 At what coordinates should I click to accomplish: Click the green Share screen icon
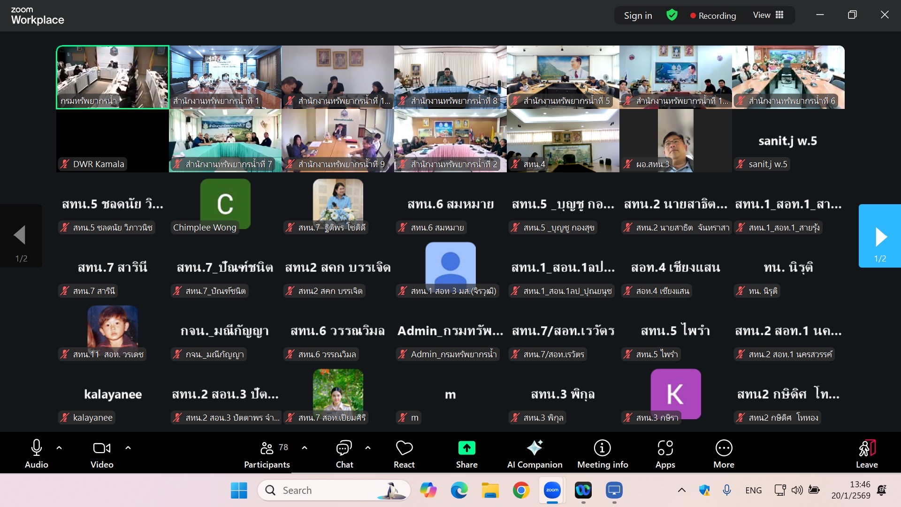[466, 448]
